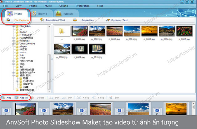
Task: Open Transition Effect section
Action: [55, 20]
